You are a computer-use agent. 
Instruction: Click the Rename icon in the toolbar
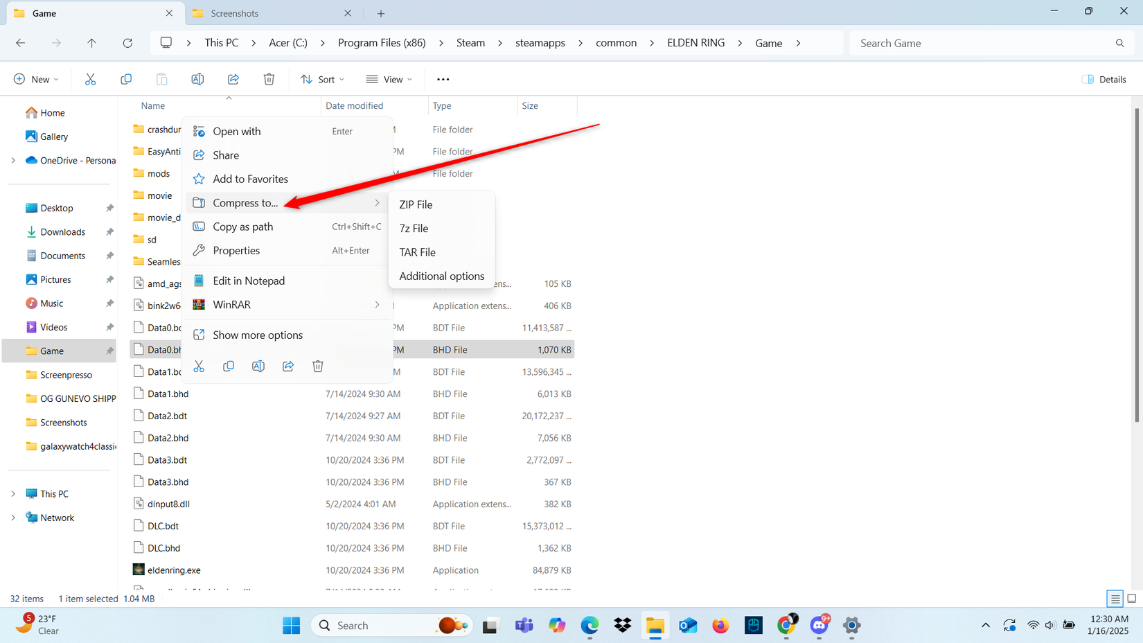click(x=197, y=78)
